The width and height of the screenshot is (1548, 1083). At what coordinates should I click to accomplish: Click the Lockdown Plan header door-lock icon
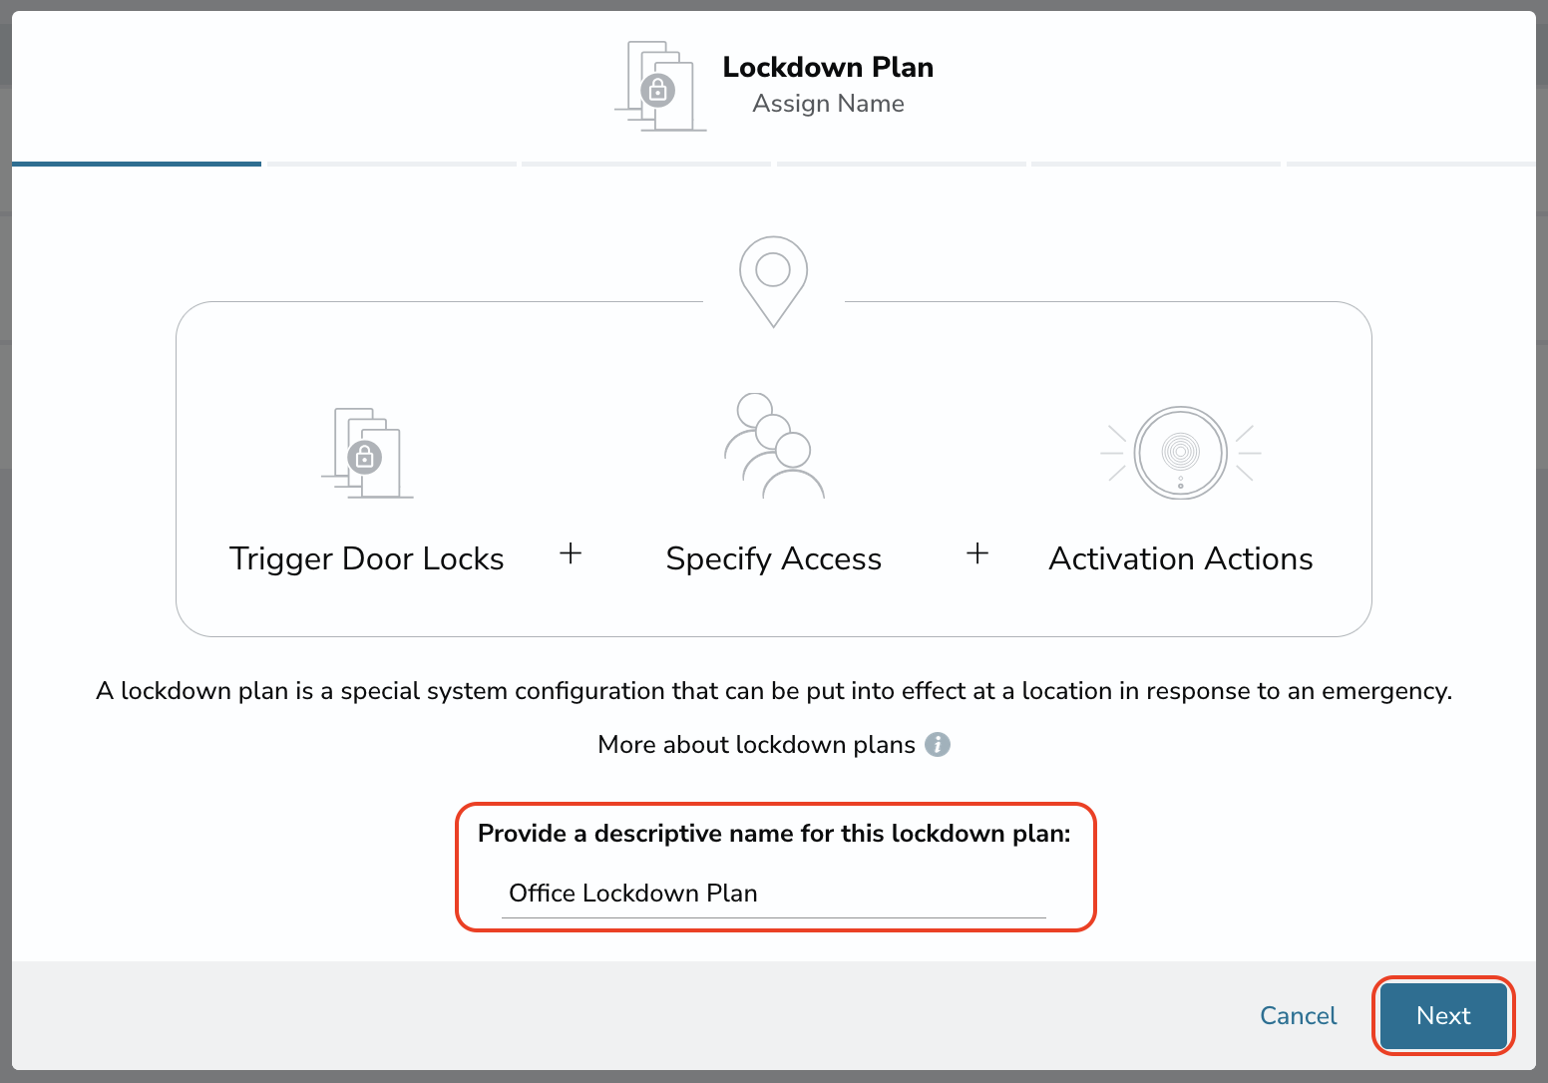point(660,87)
